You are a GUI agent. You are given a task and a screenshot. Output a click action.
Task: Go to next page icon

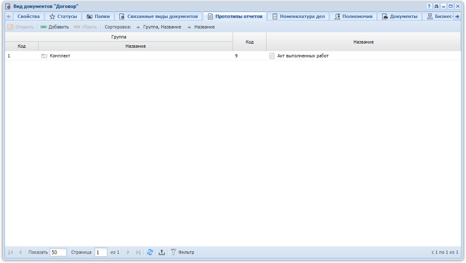click(x=128, y=252)
